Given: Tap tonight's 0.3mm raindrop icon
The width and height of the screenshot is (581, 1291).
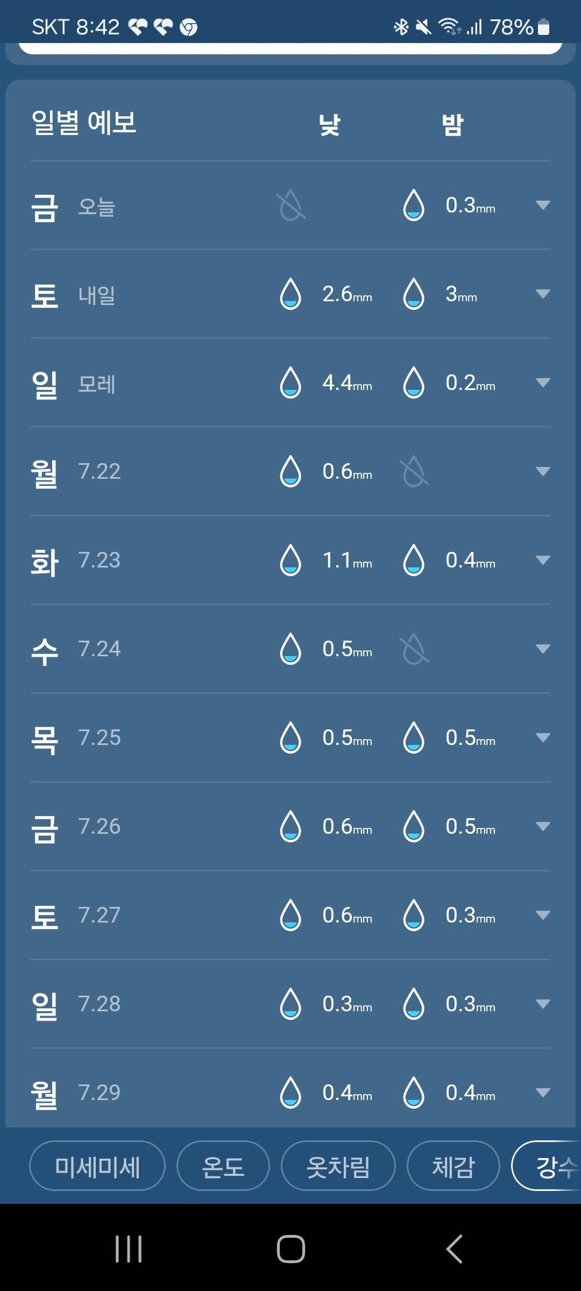Looking at the screenshot, I should [414, 205].
